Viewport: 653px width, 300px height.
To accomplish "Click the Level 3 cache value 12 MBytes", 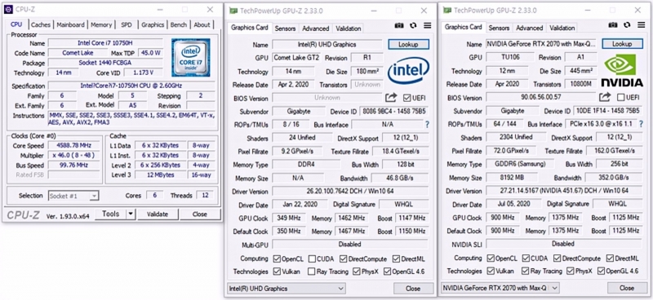I will (x=160, y=174).
